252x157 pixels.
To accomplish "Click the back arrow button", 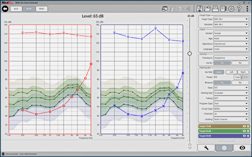I will (5, 9).
